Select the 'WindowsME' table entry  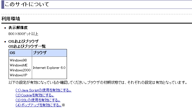coord(19,65)
